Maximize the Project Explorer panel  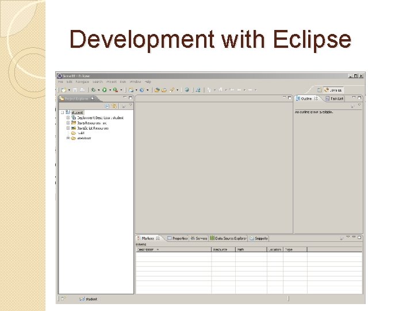click(x=131, y=97)
